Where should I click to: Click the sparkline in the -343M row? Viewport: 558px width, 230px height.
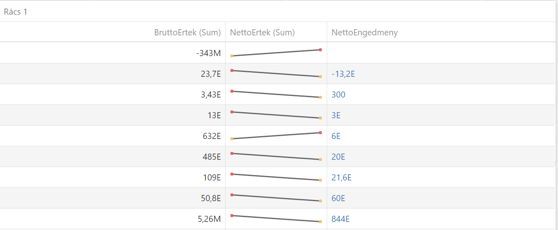276,53
